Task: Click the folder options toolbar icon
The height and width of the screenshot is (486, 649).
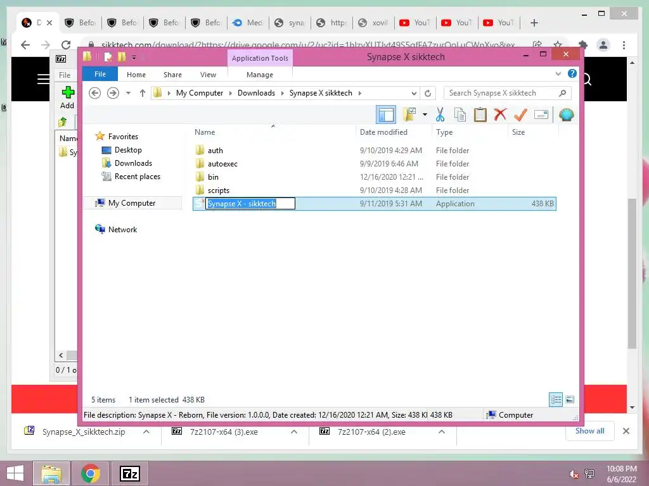Action: click(409, 115)
